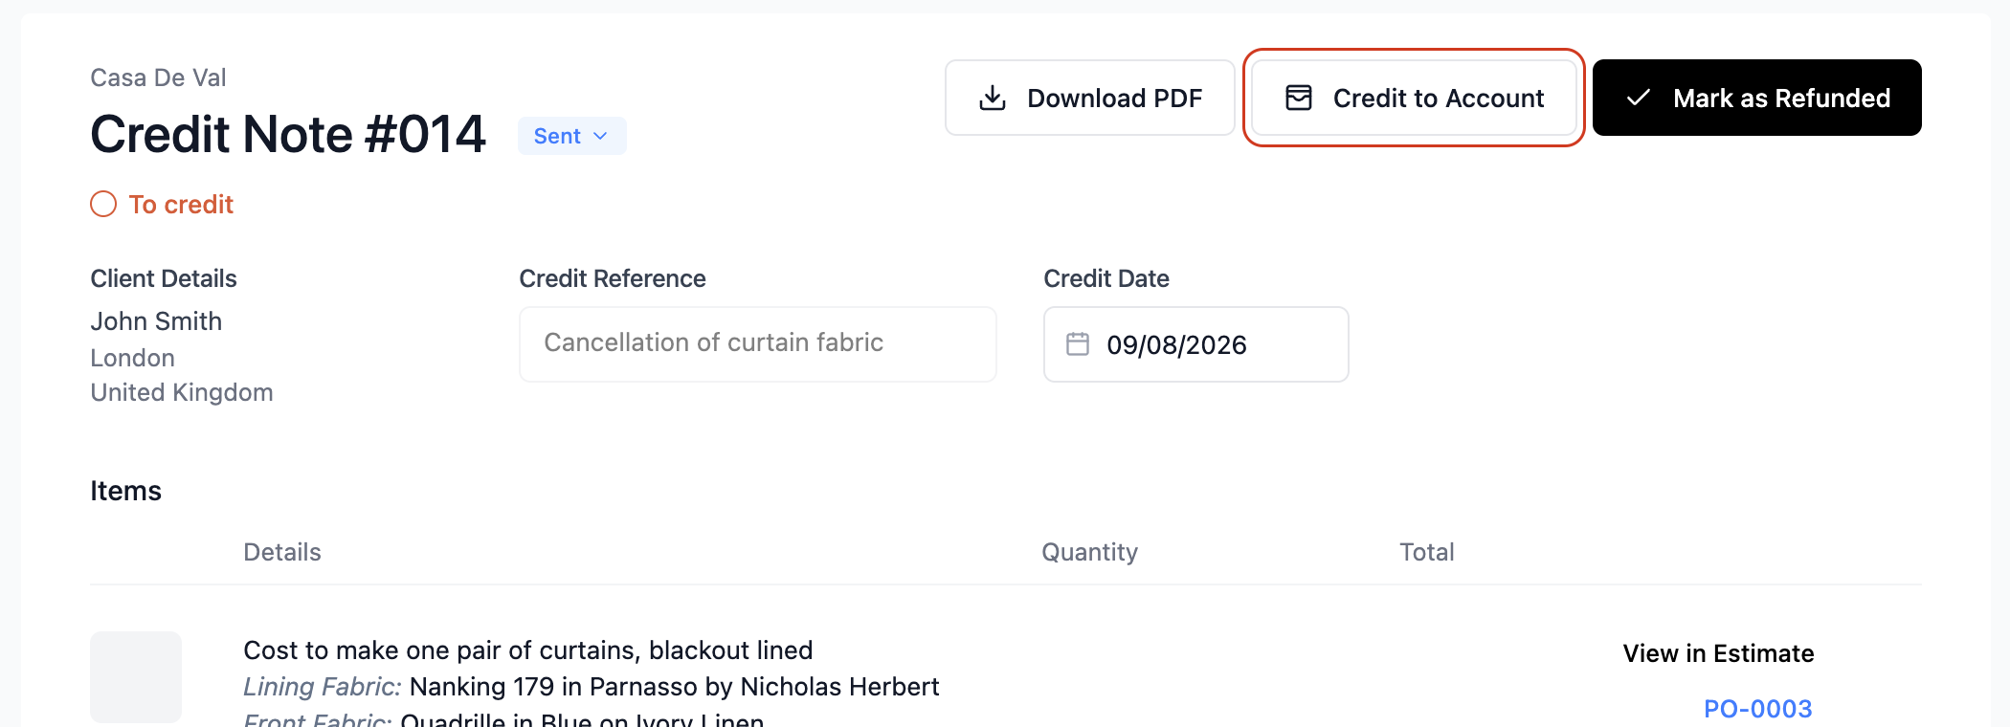Viewport: 2010px width, 727px height.
Task: Click the View in Estimate link
Action: (x=1719, y=653)
